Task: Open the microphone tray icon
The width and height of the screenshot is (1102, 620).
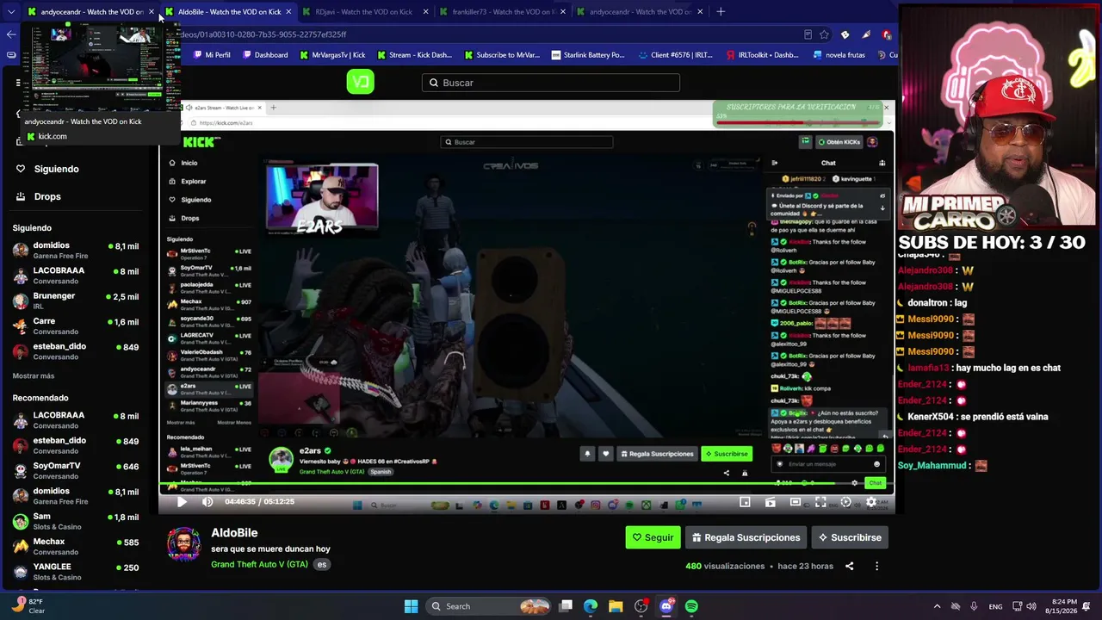Action: [x=974, y=606]
